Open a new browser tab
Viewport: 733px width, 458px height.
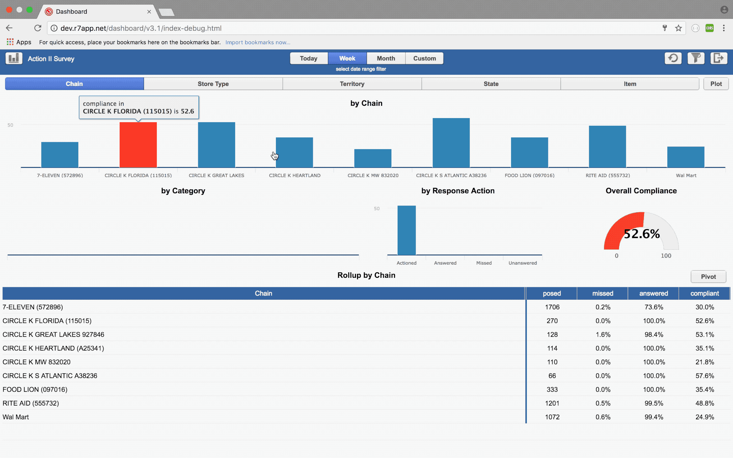pos(166,12)
